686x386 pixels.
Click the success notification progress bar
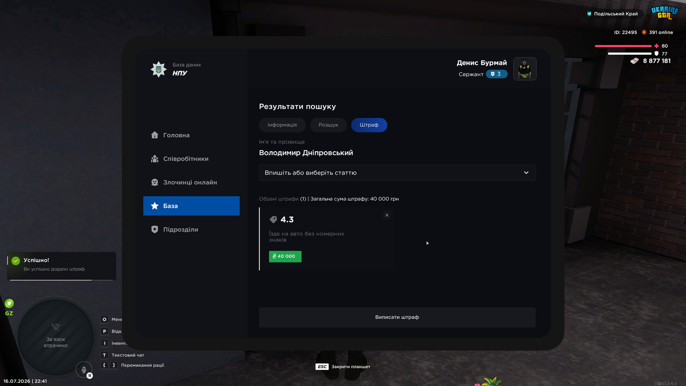click(62, 280)
